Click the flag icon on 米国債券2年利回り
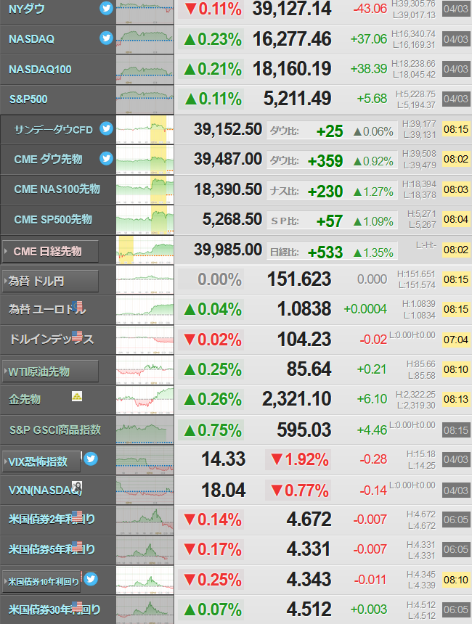 click(77, 516)
